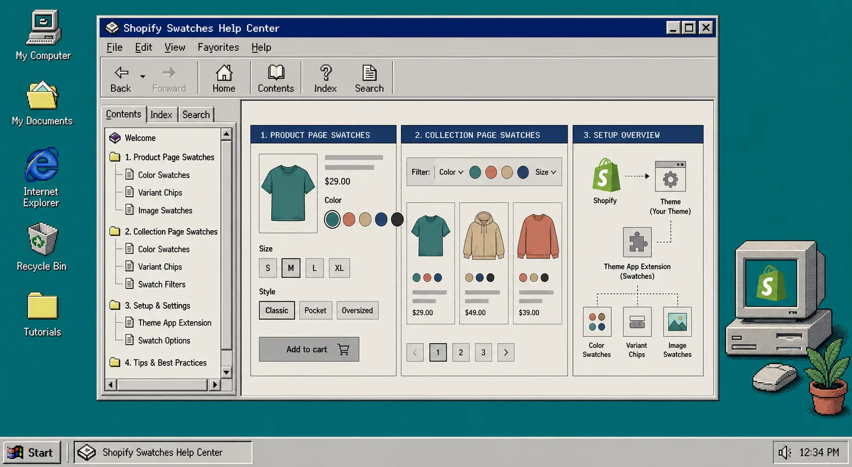Open the $49.00 hoodie product thumbnail
The width and height of the screenshot is (852, 467).
(484, 236)
